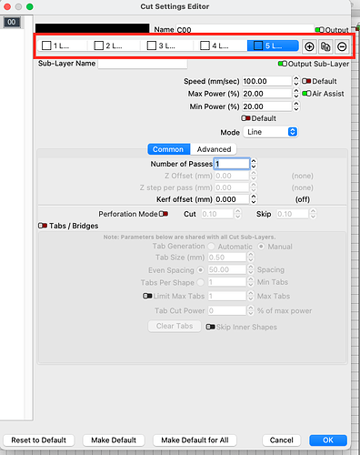Click the Sub-Layer Name text field
360x455 pixels.
[x=143, y=64]
